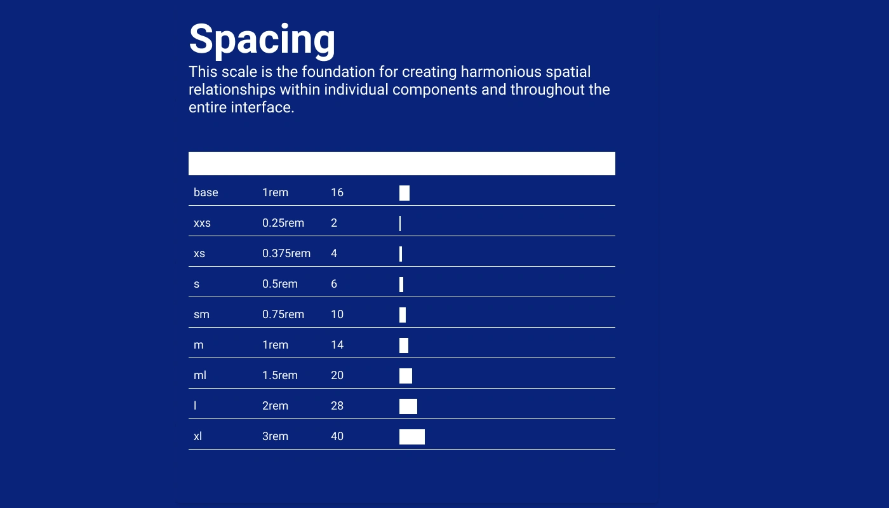Click the xl row preview bar
889x508 pixels.
tap(412, 437)
